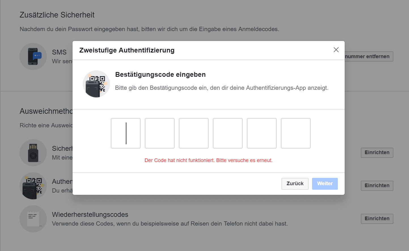
Task: Click Einrichten for the security key
Action: tap(377, 153)
